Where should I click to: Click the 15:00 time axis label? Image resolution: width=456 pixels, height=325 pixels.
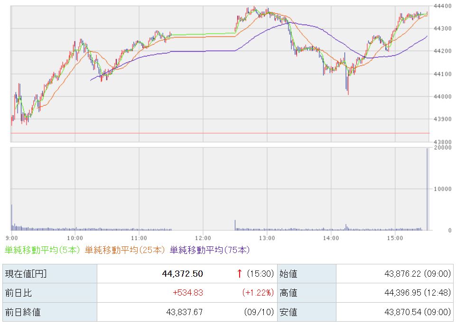tap(395, 238)
